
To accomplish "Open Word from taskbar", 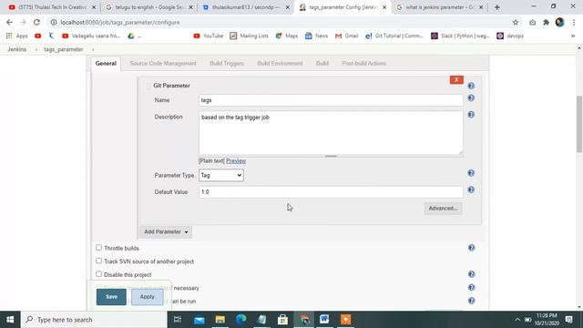I will (324, 320).
